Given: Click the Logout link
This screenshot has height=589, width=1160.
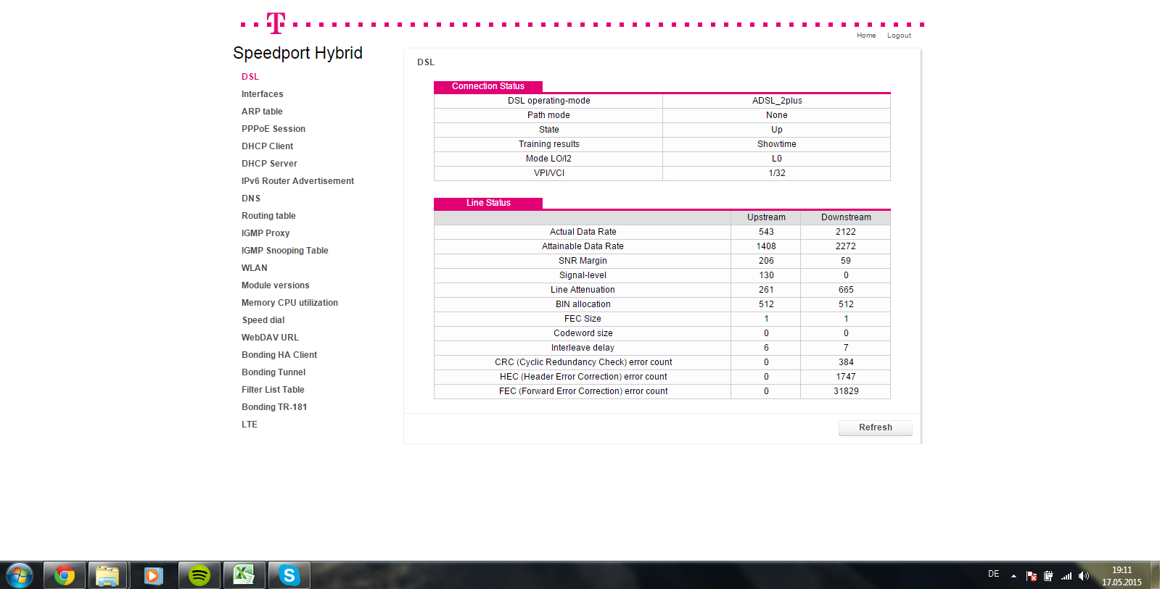Looking at the screenshot, I should [899, 35].
